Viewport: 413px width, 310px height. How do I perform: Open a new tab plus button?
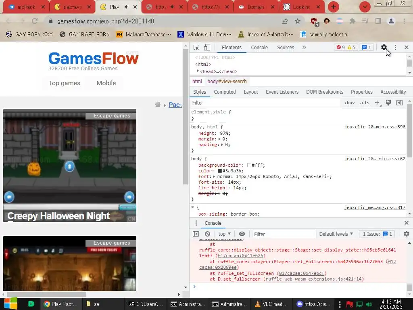pyautogui.click(x=334, y=7)
